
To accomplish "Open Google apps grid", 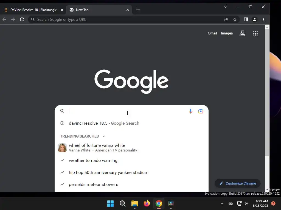I will pos(255,33).
